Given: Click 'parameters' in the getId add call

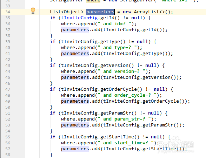Looking at the screenshot, I should (75, 30).
